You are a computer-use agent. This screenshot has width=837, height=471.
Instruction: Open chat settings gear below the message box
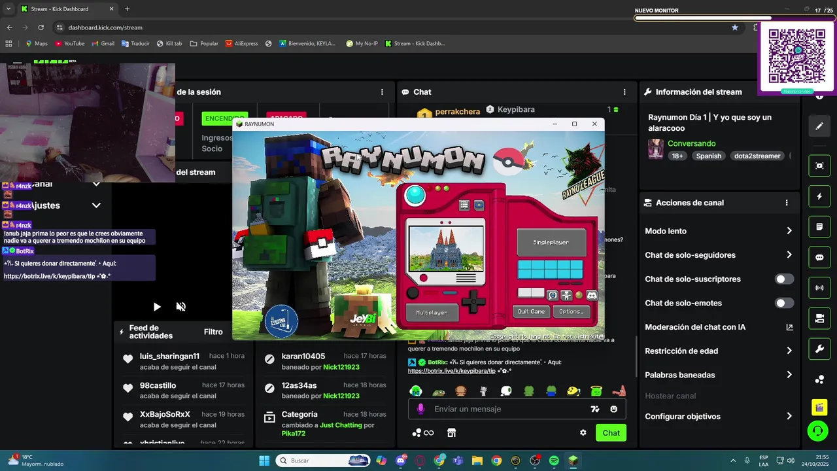coord(583,432)
